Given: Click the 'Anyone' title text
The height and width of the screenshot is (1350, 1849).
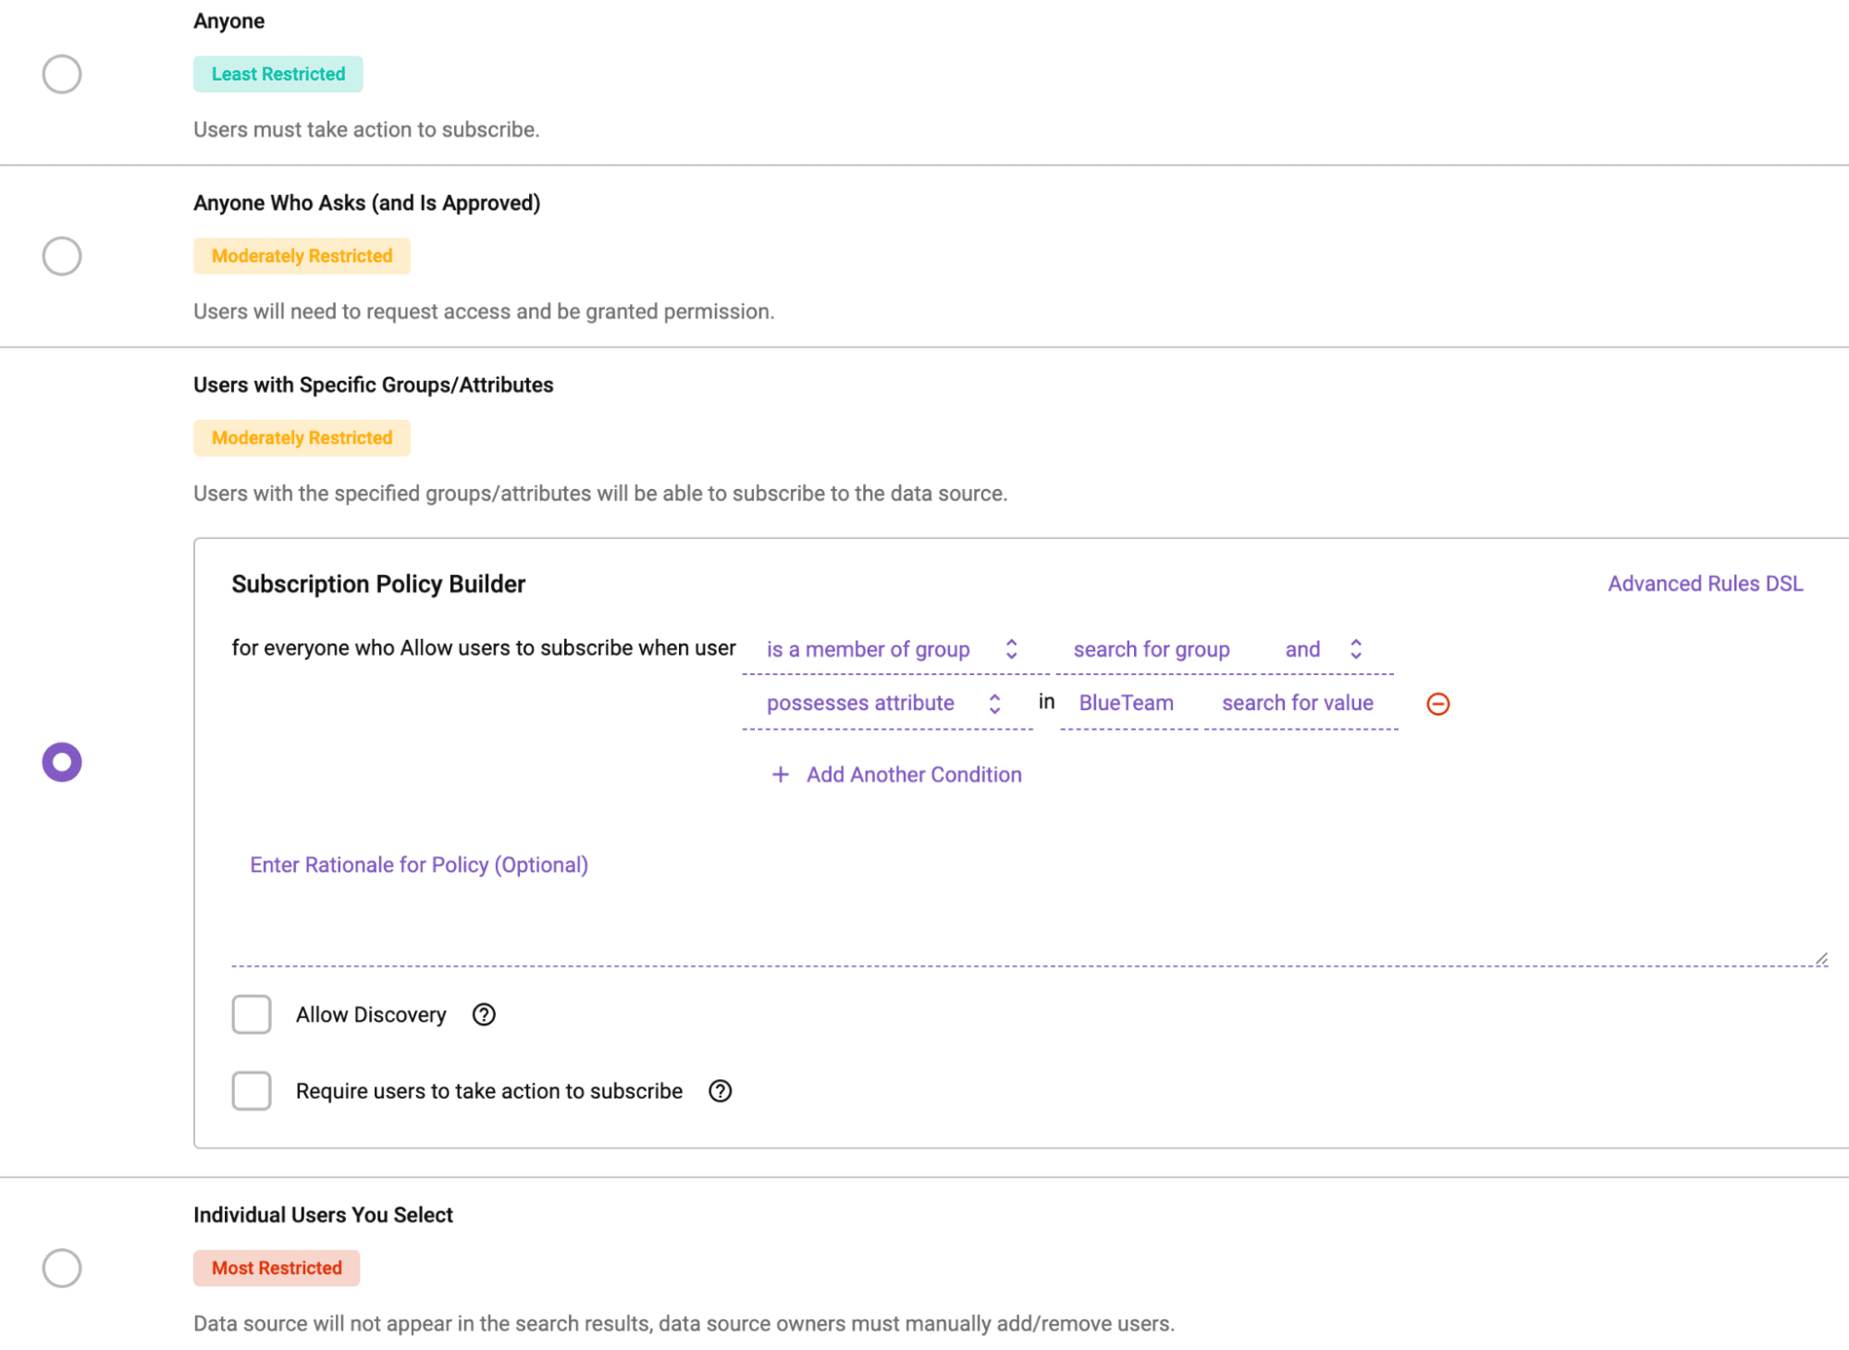Looking at the screenshot, I should [229, 21].
